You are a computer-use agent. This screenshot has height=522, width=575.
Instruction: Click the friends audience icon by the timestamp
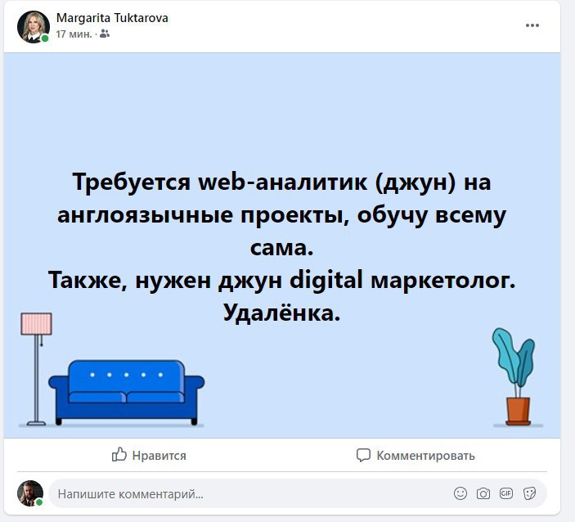pos(105,34)
